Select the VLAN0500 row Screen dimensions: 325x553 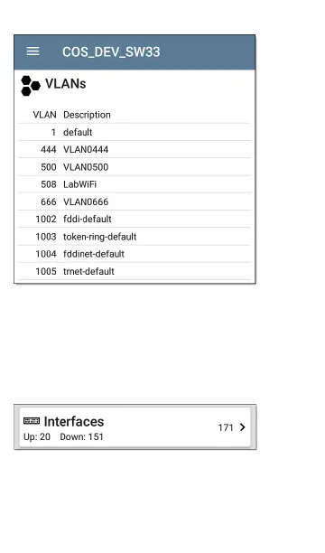135,167
